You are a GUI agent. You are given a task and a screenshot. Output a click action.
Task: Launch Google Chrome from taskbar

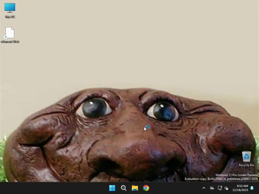pos(146,188)
